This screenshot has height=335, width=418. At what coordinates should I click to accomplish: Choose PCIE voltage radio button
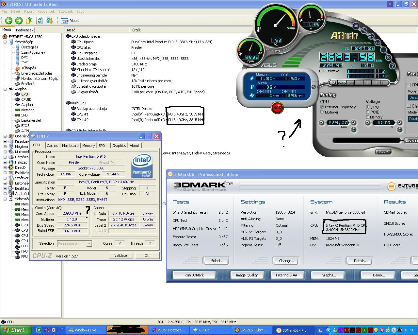368,112
